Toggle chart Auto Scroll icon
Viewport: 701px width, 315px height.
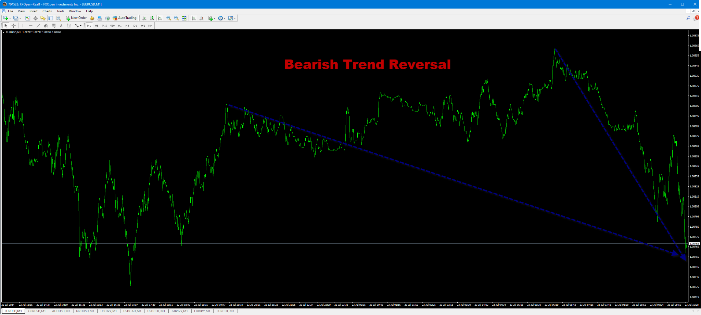point(193,18)
